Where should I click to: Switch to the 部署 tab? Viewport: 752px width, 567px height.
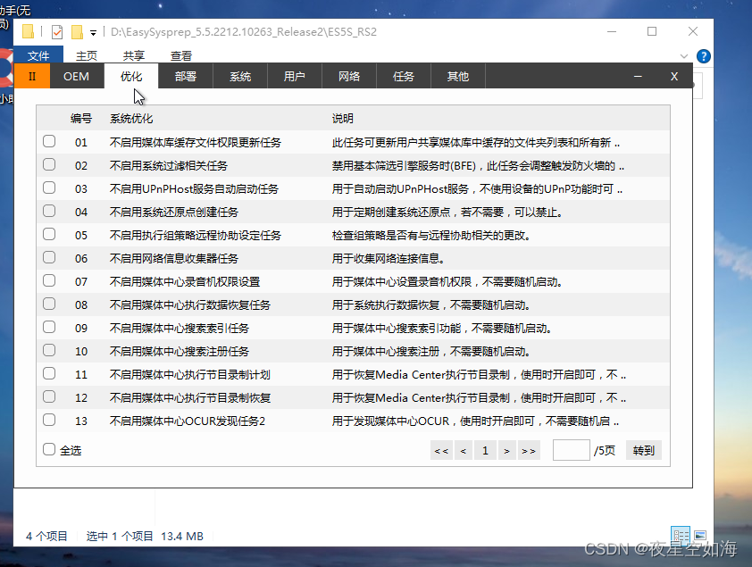pyautogui.click(x=185, y=76)
